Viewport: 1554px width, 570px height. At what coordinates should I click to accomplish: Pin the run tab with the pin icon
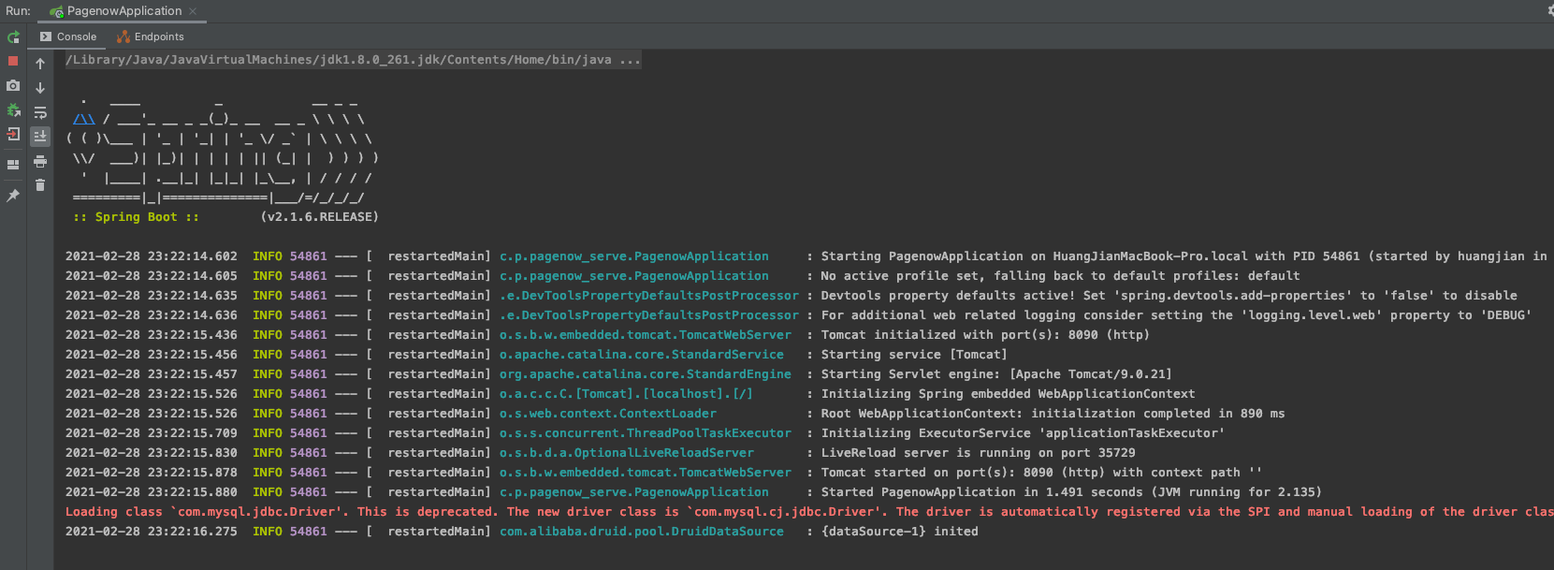pos(13,196)
